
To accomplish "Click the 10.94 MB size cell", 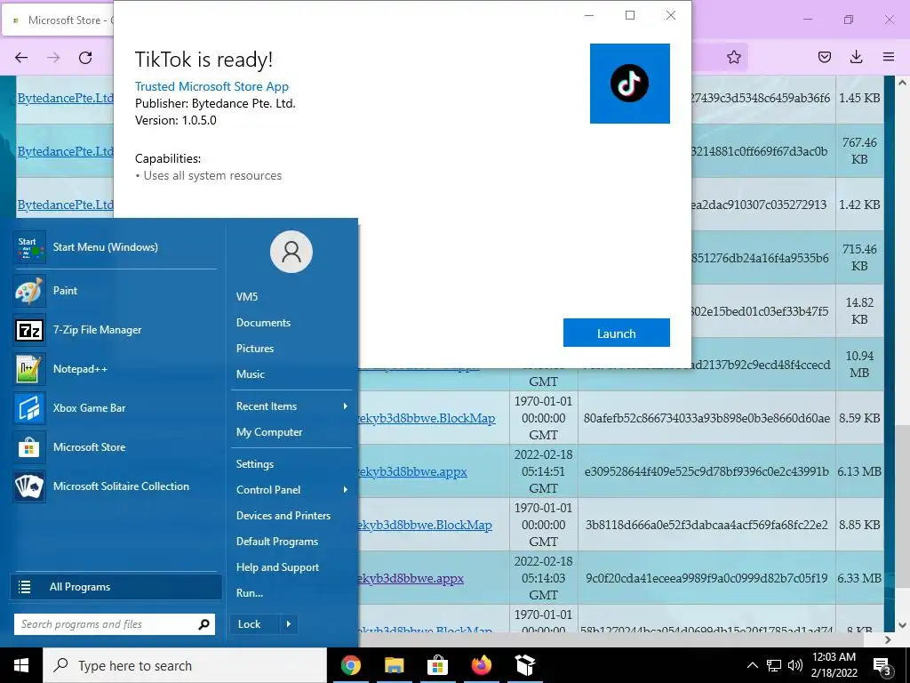I will point(859,364).
